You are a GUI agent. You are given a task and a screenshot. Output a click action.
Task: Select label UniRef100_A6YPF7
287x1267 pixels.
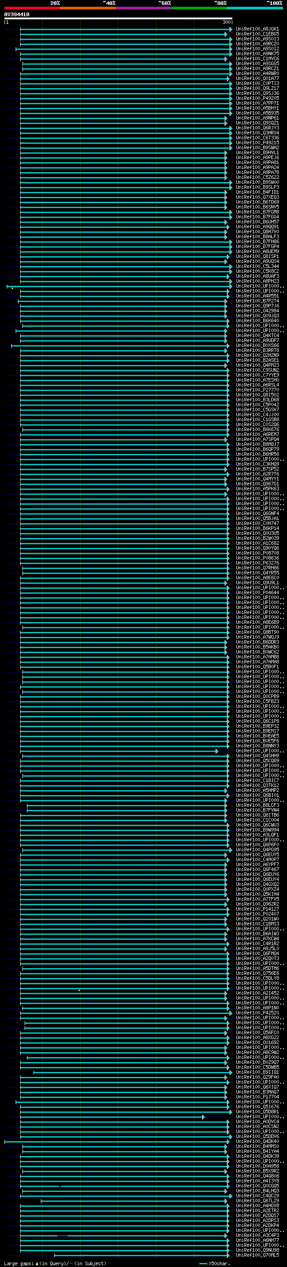pyautogui.click(x=257, y=864)
